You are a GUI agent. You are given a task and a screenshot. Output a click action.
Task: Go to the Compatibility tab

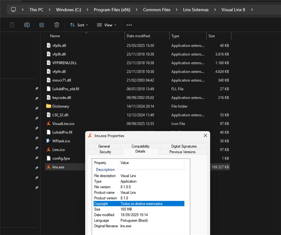(x=140, y=146)
